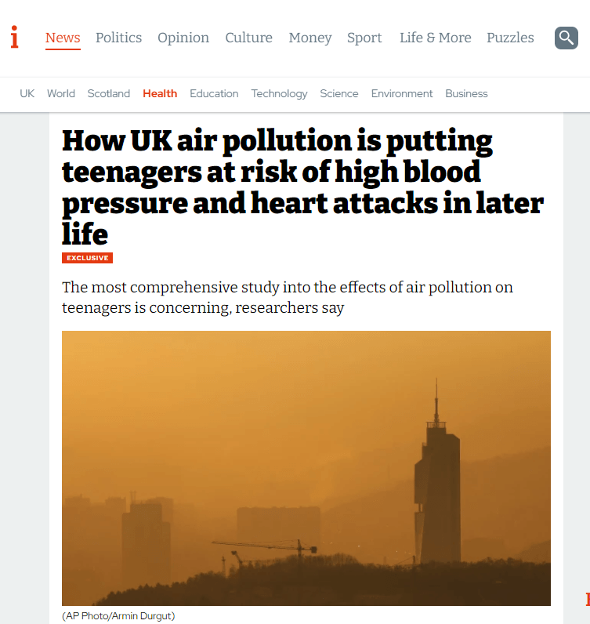Open the Education subsection
This screenshot has width=590, height=624.
[x=214, y=93]
